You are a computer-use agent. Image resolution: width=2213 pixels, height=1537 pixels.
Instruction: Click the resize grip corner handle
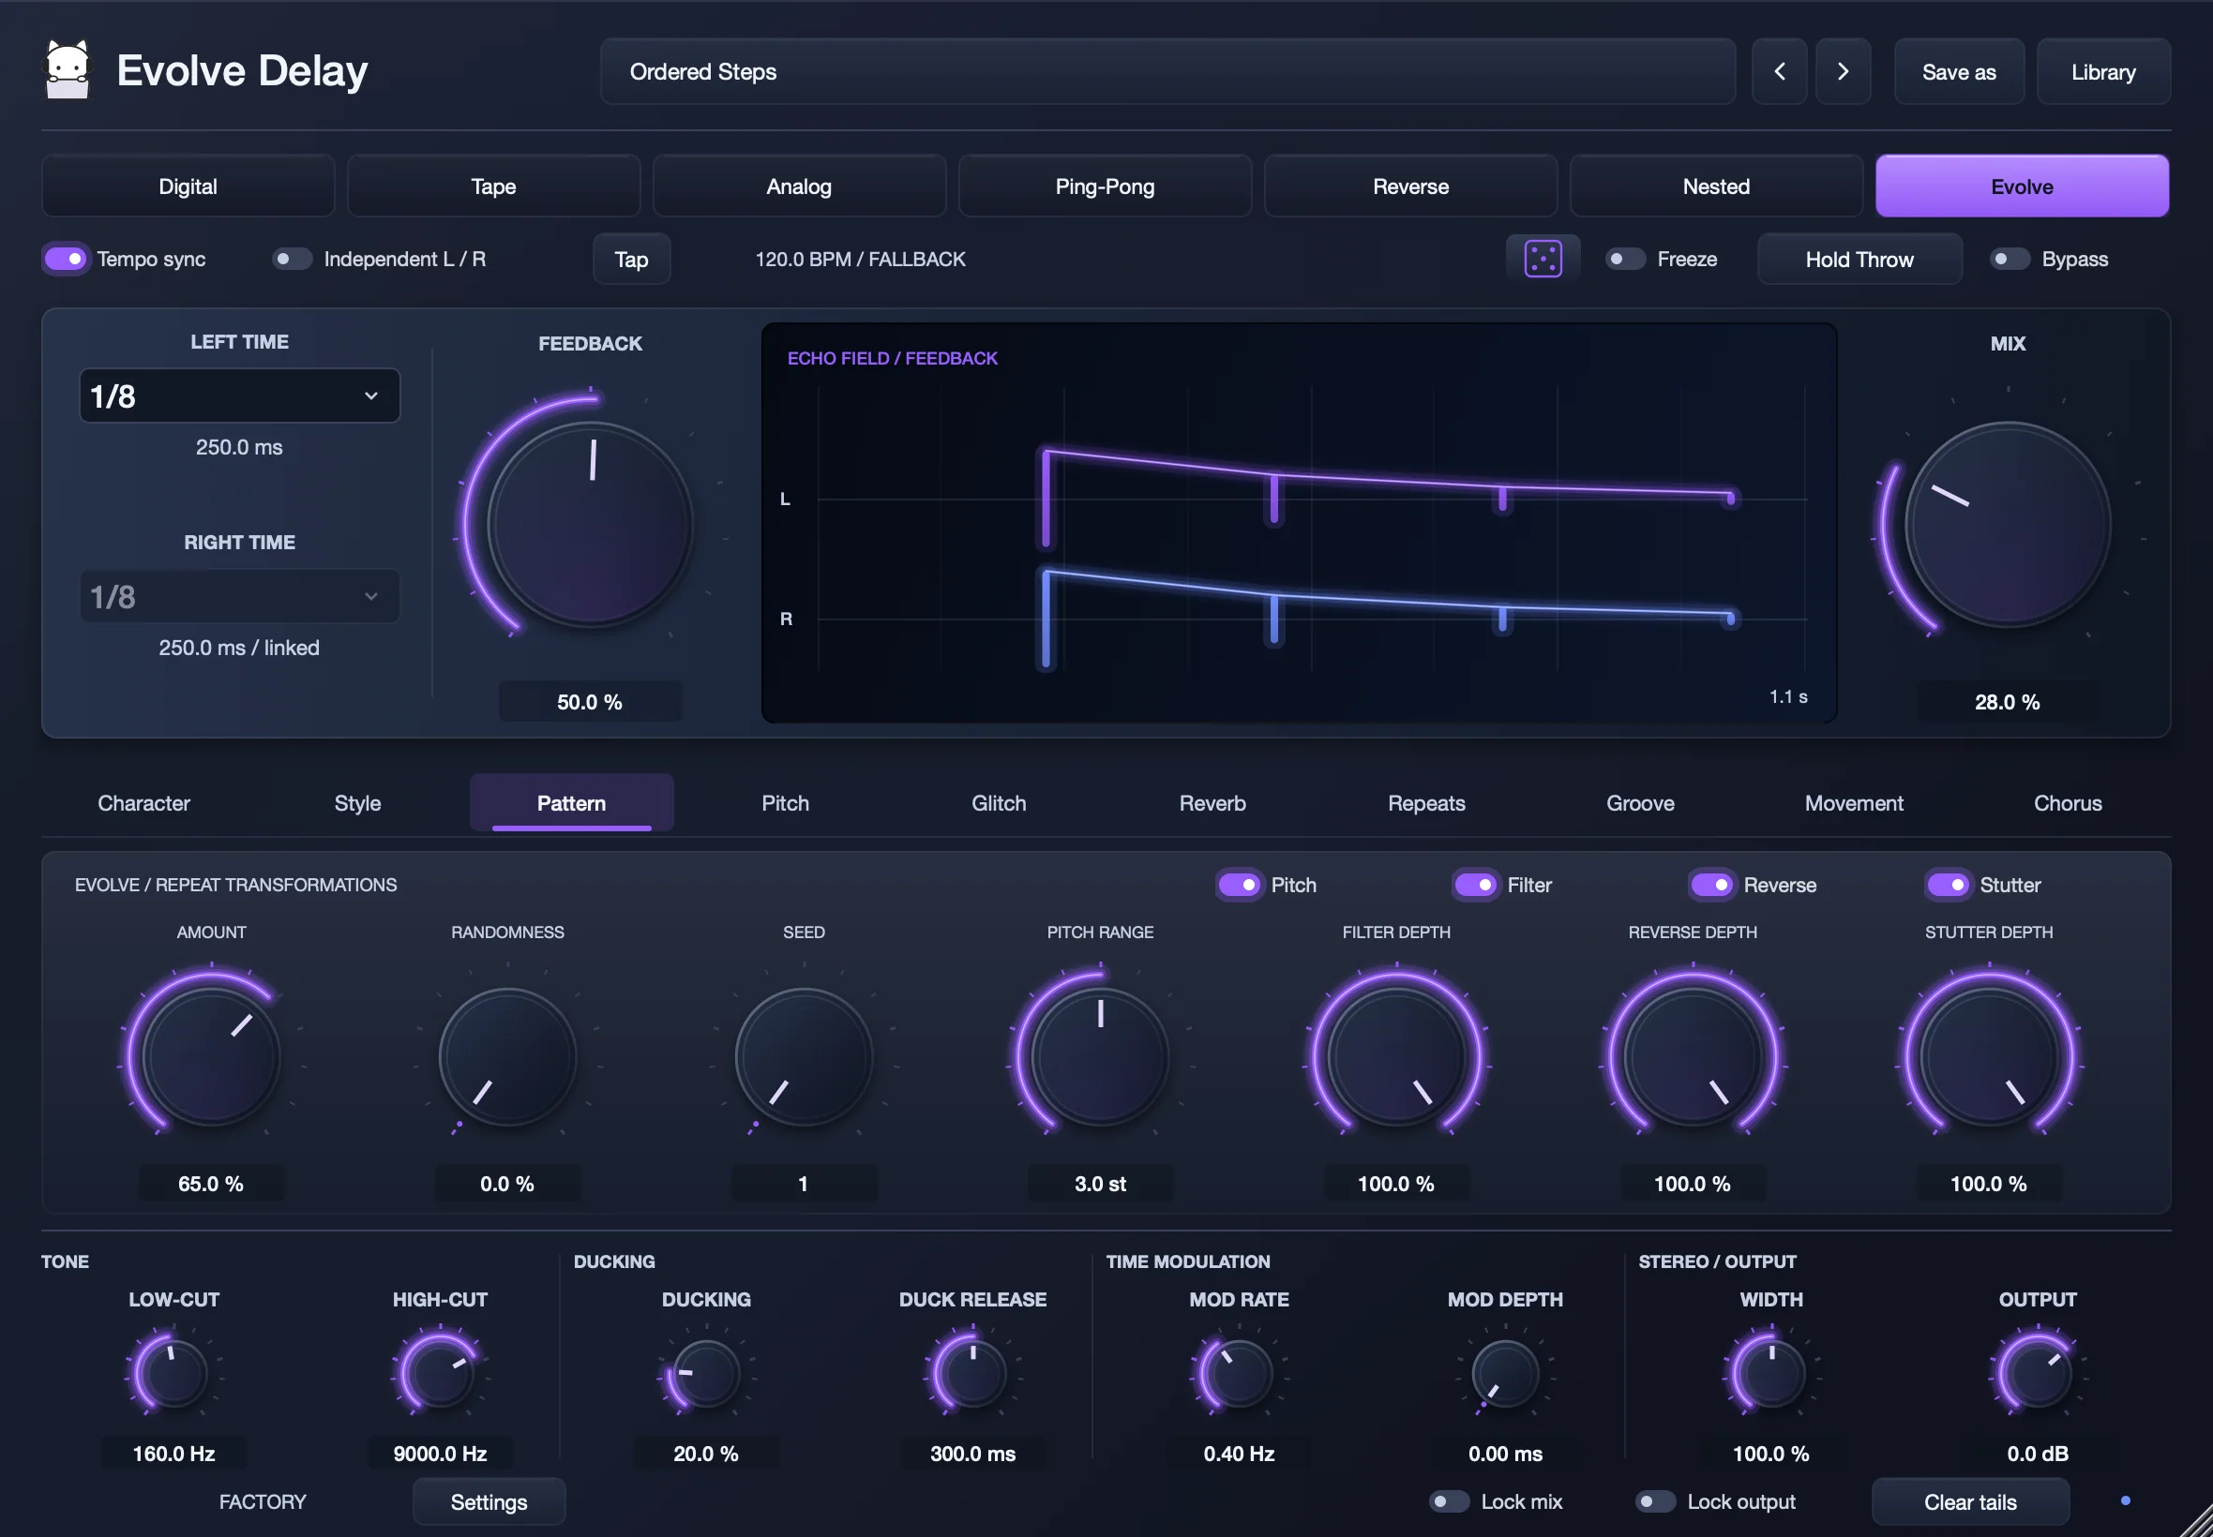pyautogui.click(x=2196, y=1521)
